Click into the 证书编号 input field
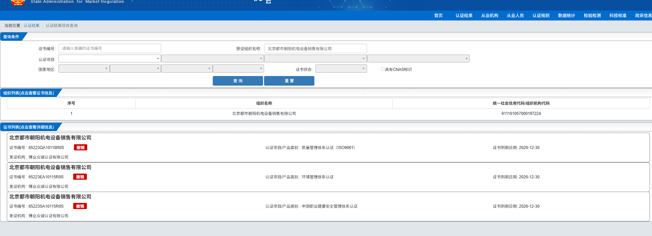Image resolution: width=652 pixels, height=236 pixels. point(109,48)
